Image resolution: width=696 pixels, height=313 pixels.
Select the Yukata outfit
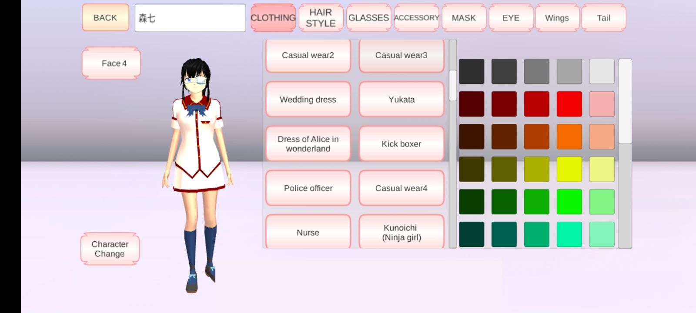coord(401,100)
